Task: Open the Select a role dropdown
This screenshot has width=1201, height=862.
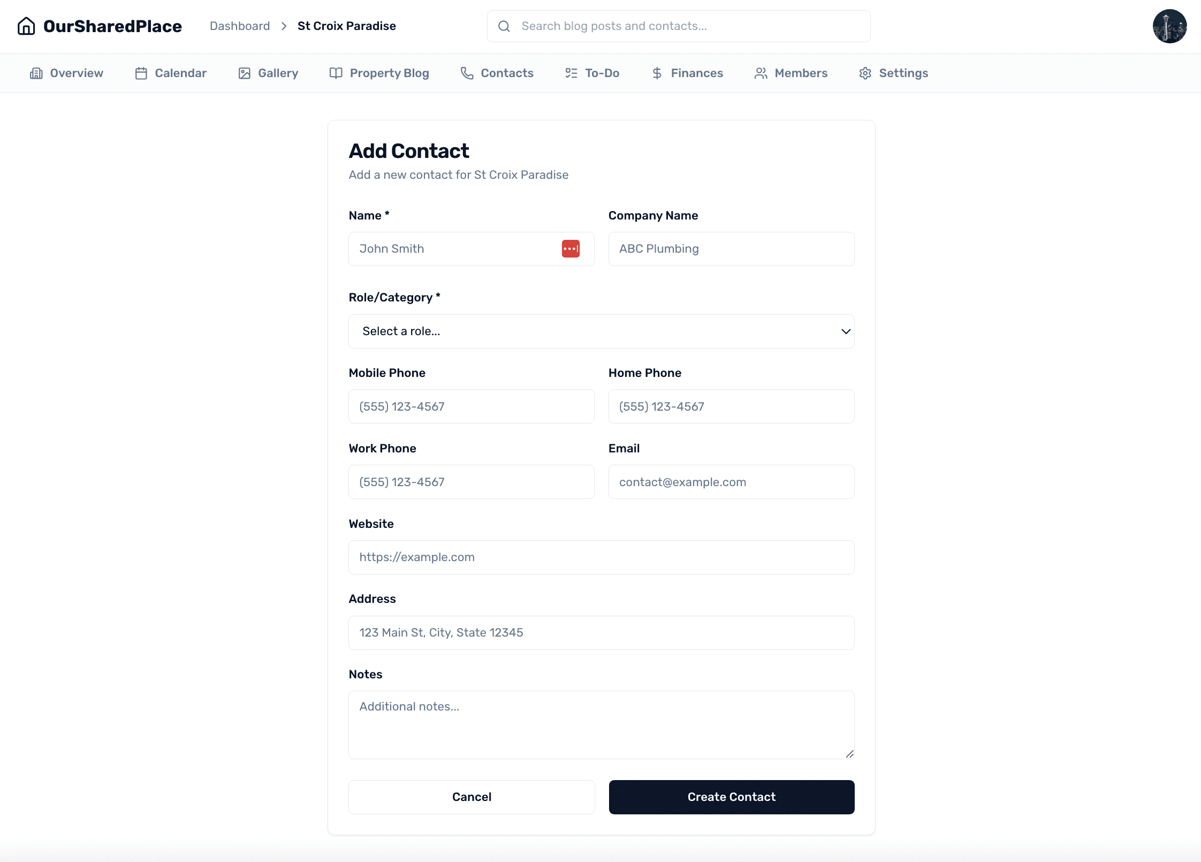Action: 601,331
